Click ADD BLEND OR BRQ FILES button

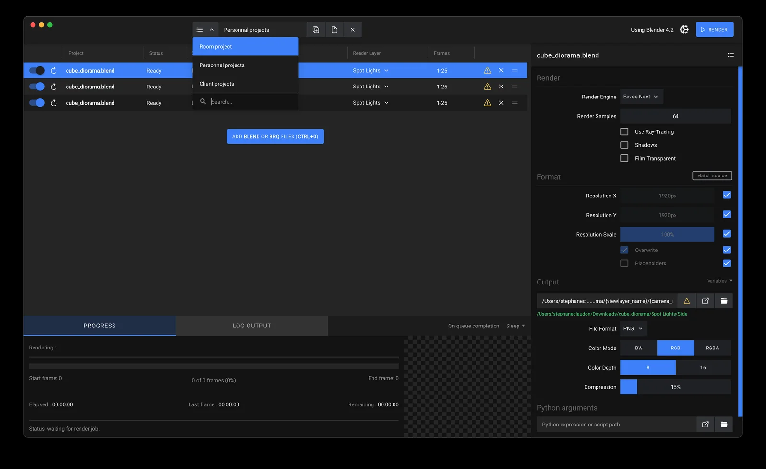(275, 136)
